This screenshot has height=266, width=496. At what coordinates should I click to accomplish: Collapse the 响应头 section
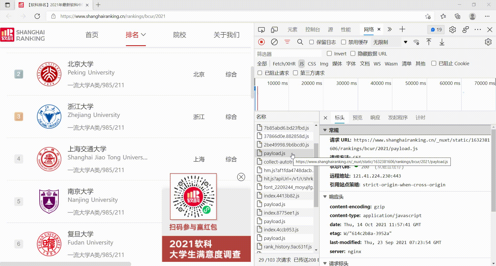325,197
